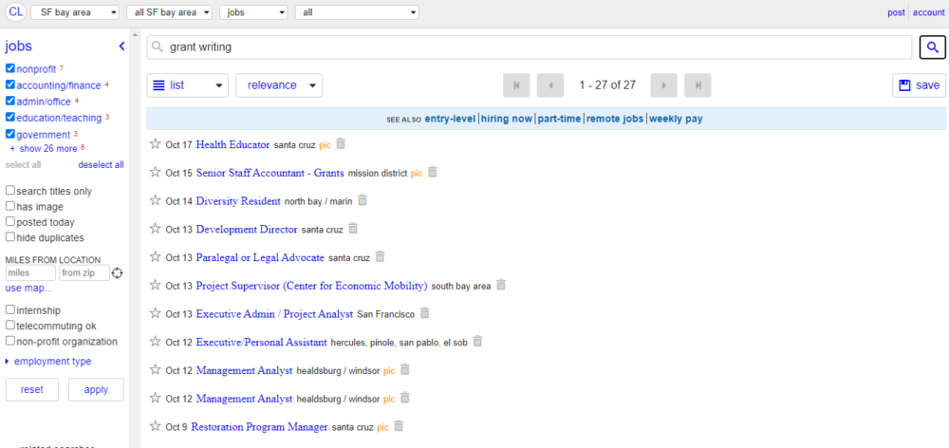Uncheck the government category
This screenshot has height=448, width=949.
9,134
